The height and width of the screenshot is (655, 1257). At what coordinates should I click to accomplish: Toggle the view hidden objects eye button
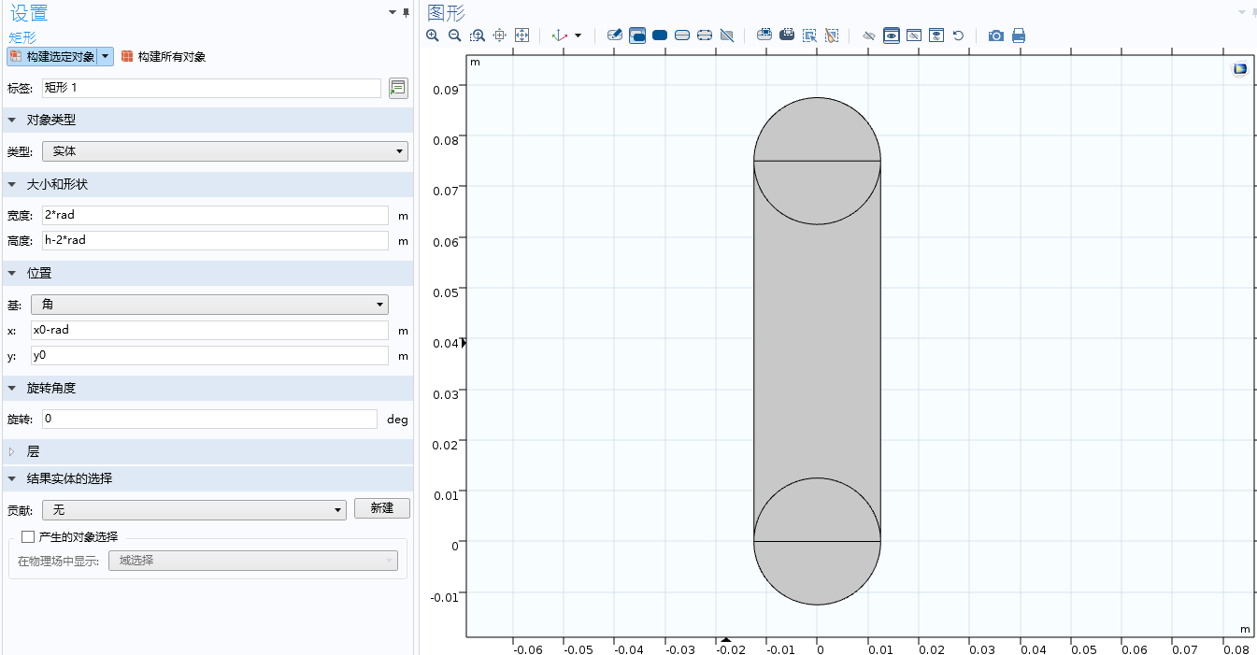(x=892, y=36)
